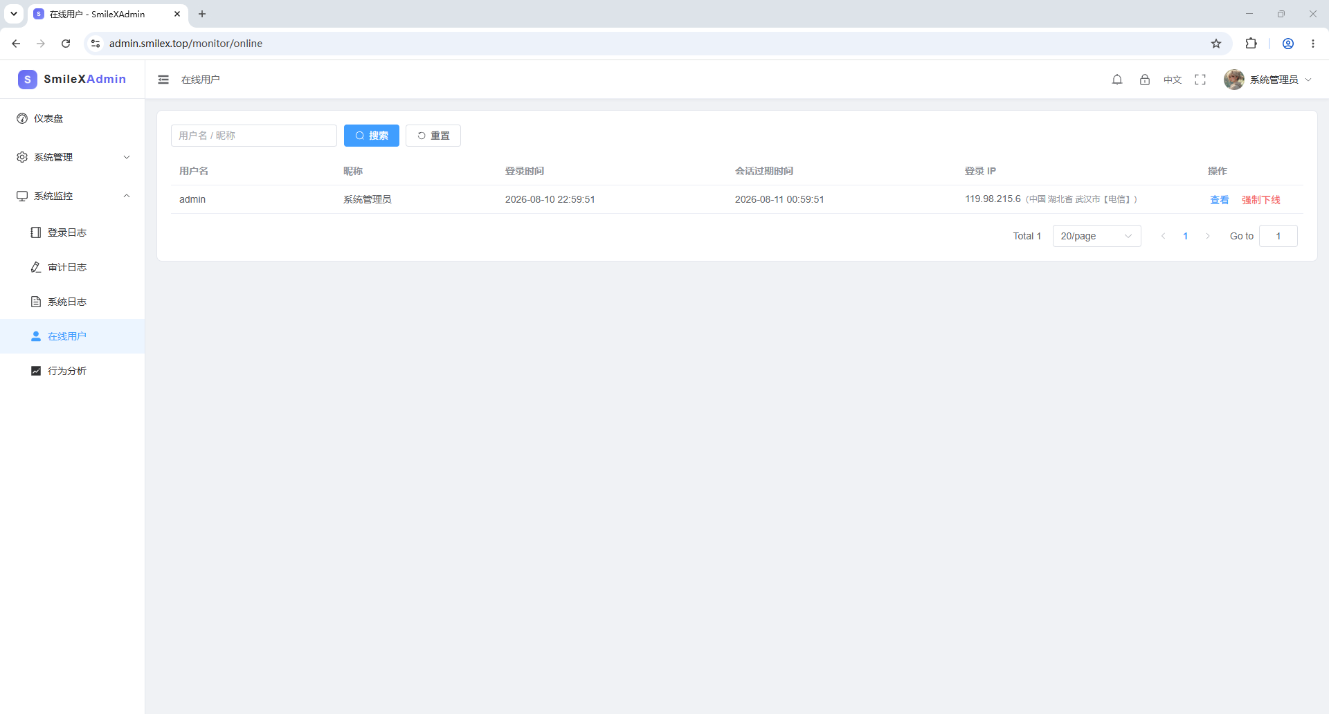
Task: Click the previous page arrow
Action: tap(1164, 236)
